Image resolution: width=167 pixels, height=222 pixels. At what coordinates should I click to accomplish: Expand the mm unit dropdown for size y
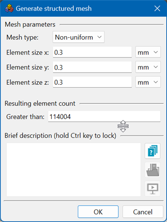(148, 67)
